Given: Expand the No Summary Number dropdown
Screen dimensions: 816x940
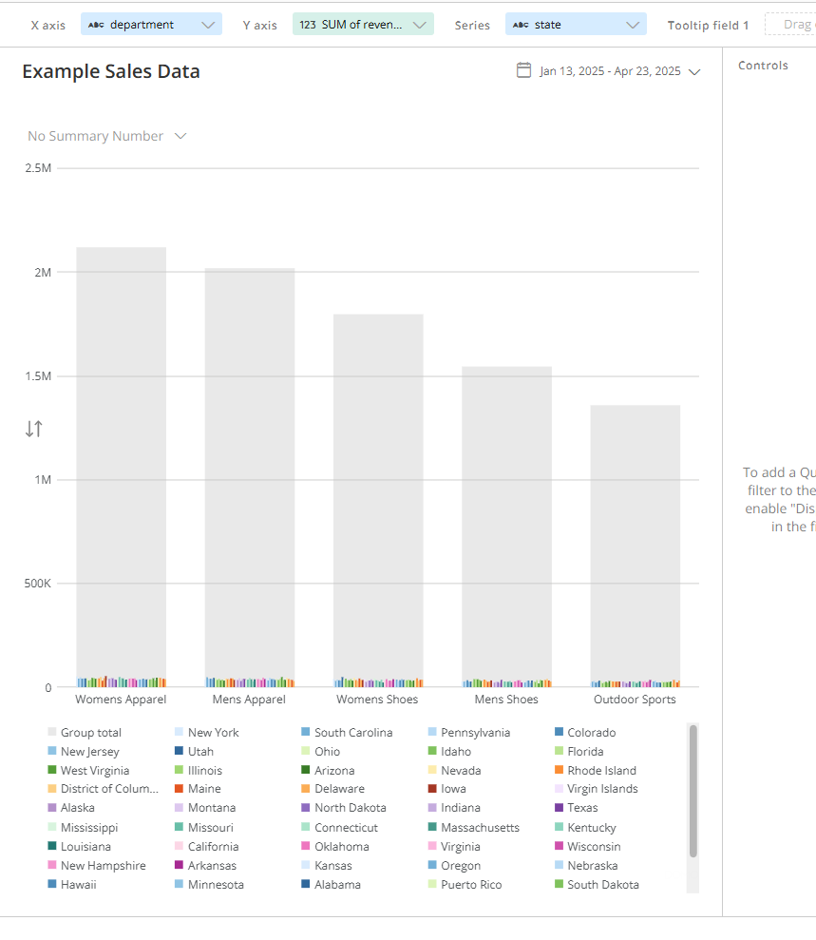Looking at the screenshot, I should 180,136.
